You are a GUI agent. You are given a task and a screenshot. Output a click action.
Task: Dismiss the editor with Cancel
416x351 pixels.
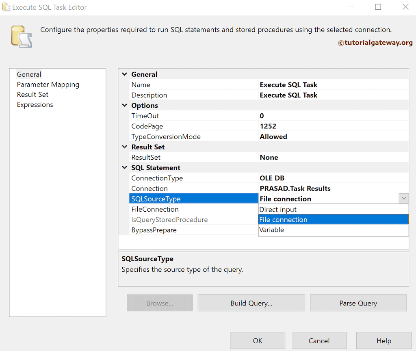pos(319,340)
